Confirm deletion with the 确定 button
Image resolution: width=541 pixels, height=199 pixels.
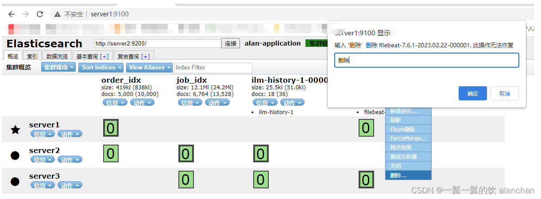point(473,93)
